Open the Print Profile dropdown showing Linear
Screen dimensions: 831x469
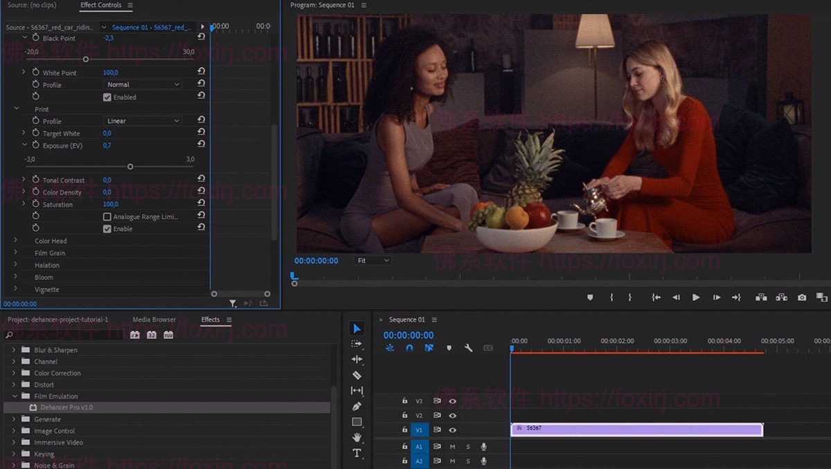click(143, 121)
